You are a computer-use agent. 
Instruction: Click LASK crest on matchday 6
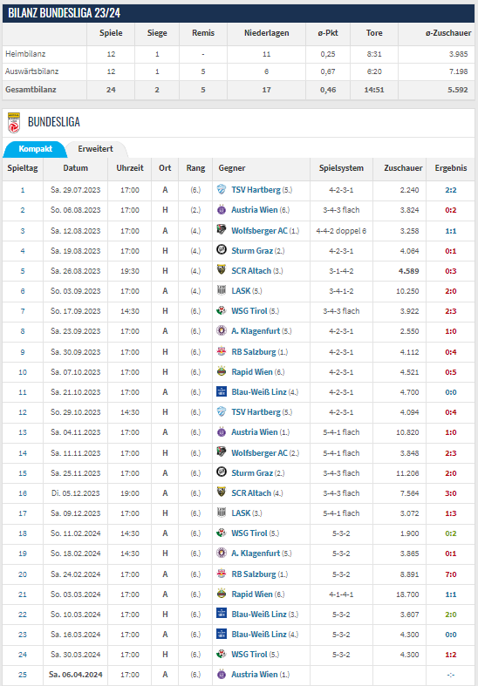(222, 290)
